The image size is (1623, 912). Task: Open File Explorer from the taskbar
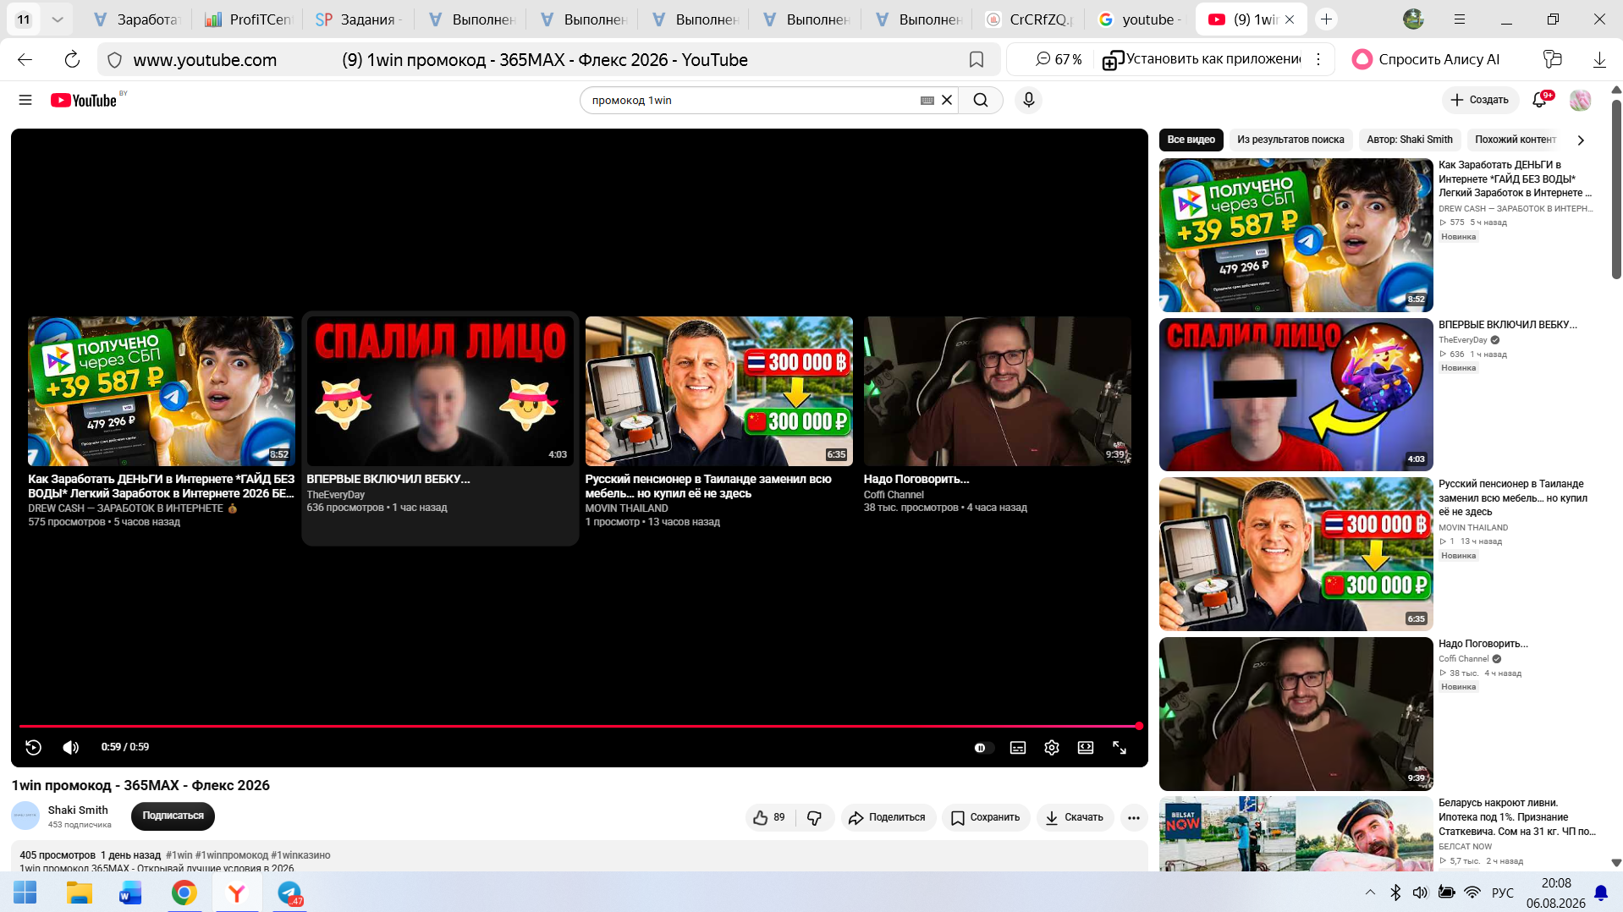point(80,893)
